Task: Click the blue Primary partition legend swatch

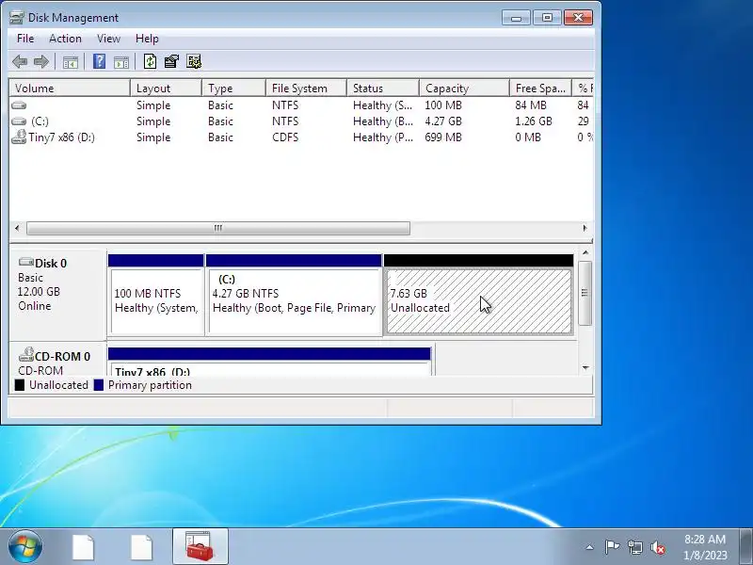Action: pos(99,385)
